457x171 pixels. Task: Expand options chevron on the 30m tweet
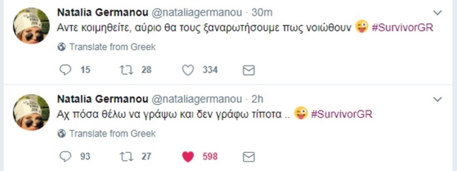pos(438,13)
